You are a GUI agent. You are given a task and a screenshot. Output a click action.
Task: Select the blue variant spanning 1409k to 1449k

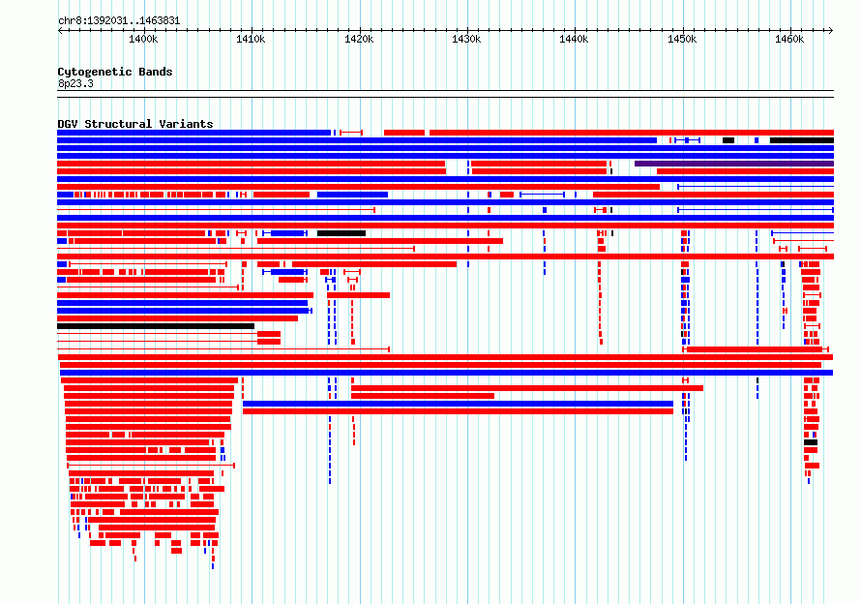[x=458, y=404]
